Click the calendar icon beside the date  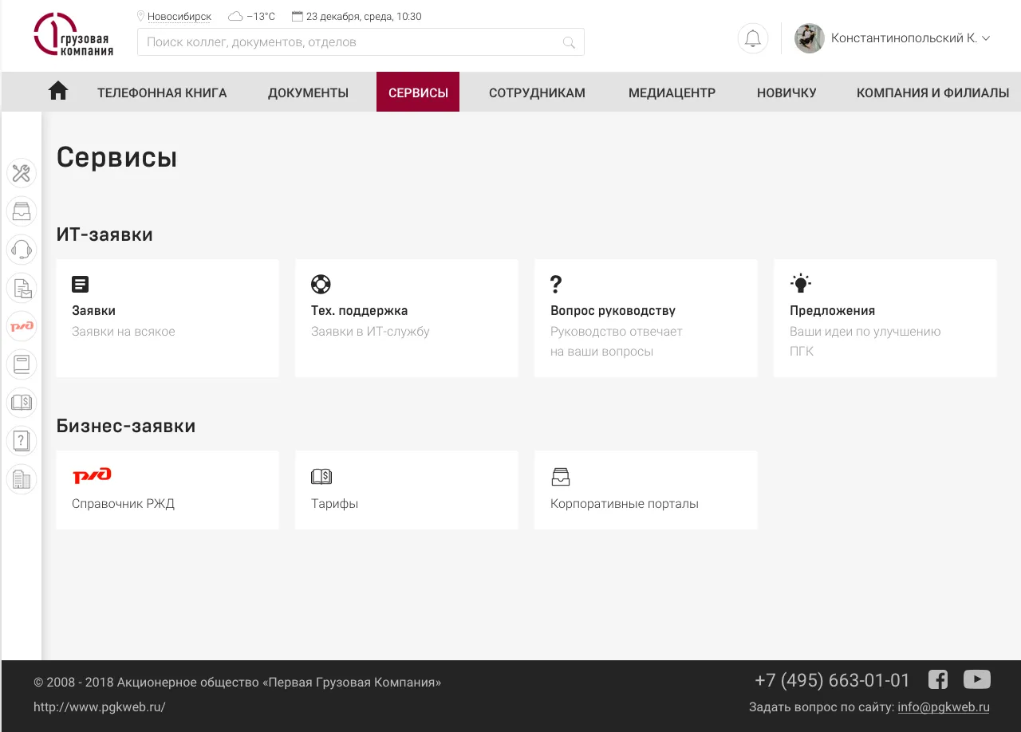coord(298,16)
